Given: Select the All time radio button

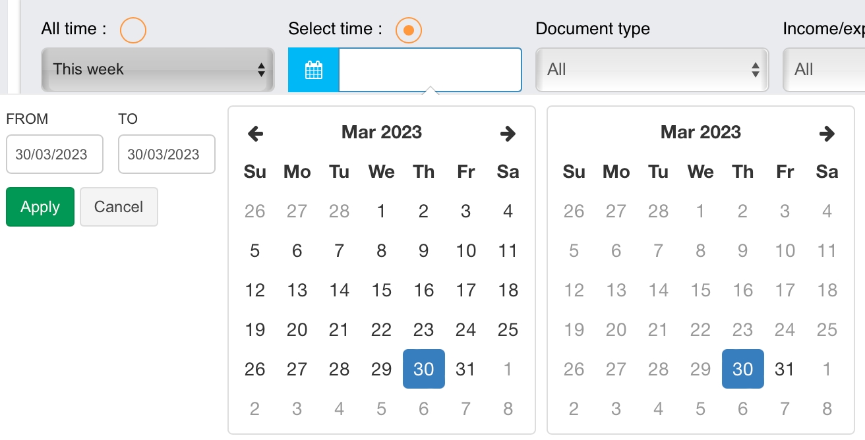Looking at the screenshot, I should 133,30.
